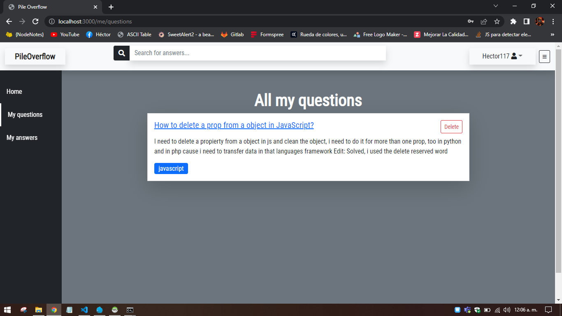Expand the hidden bookmarks overflow chevron
Viewport: 562px width, 316px height.
coord(553,35)
